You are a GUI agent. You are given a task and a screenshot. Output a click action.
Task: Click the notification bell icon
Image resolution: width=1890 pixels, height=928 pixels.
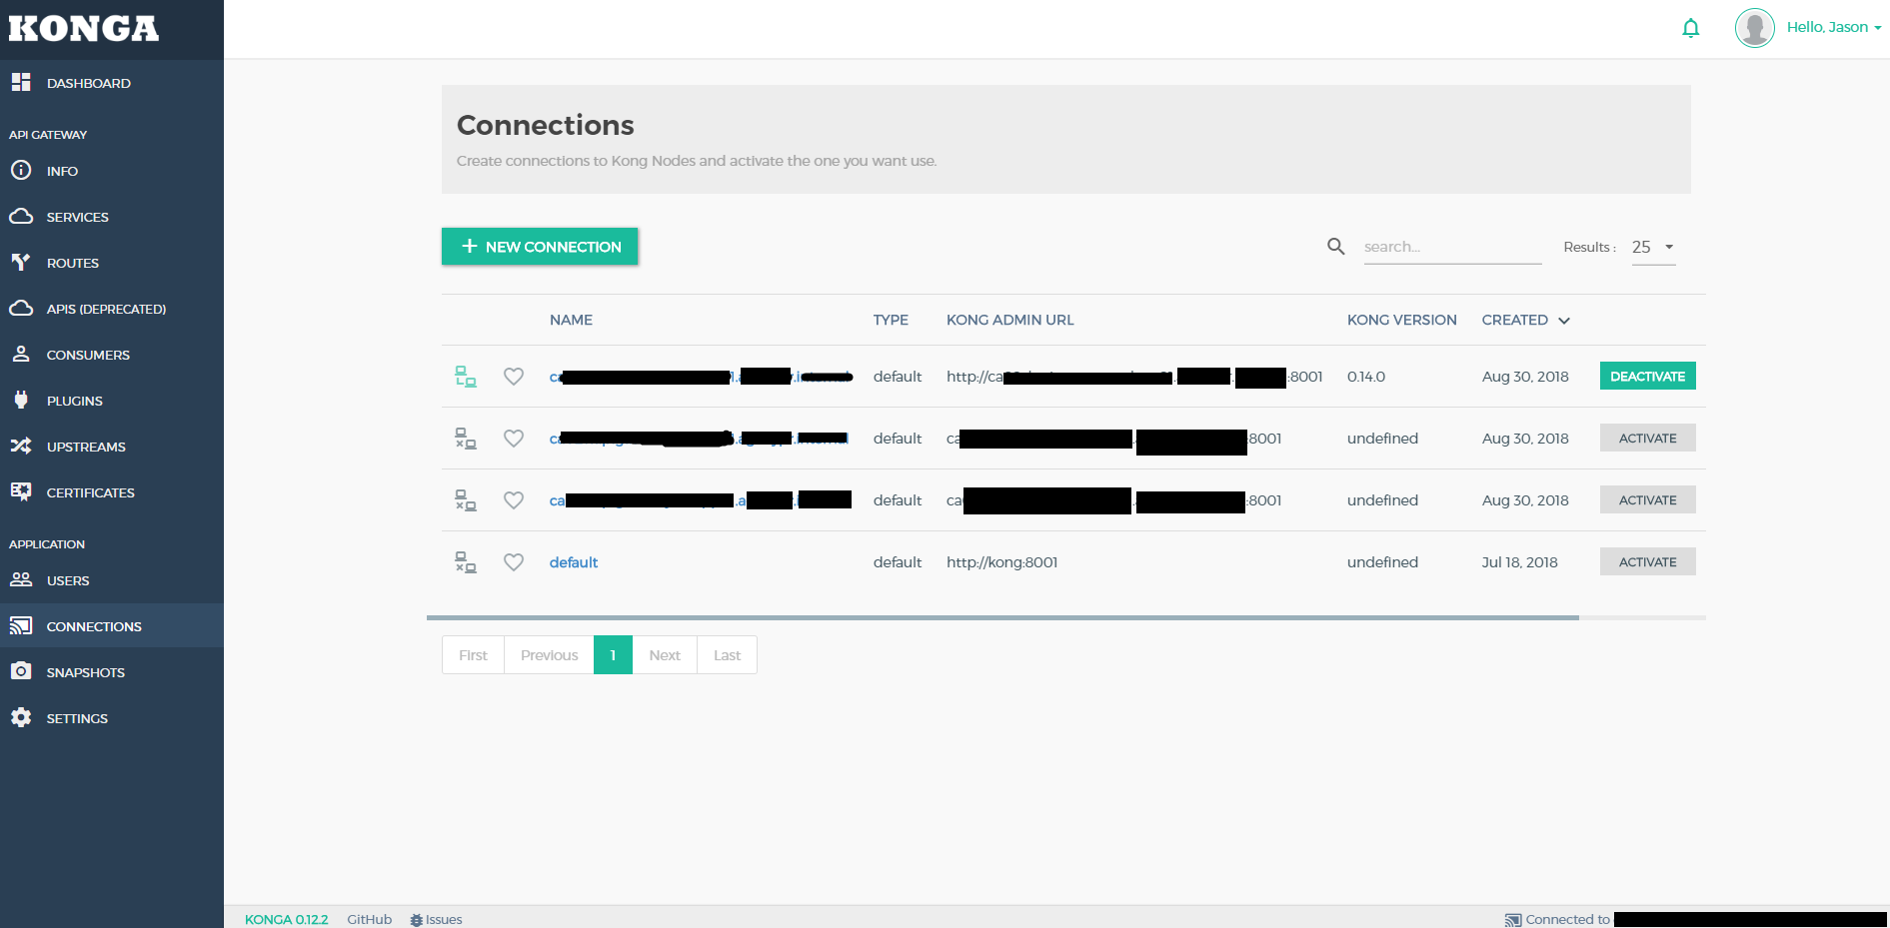click(x=1690, y=28)
